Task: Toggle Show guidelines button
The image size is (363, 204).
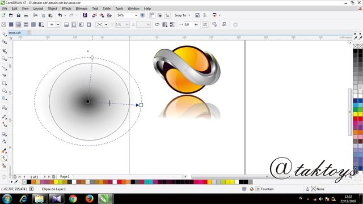Action: pyautogui.click(x=167, y=15)
